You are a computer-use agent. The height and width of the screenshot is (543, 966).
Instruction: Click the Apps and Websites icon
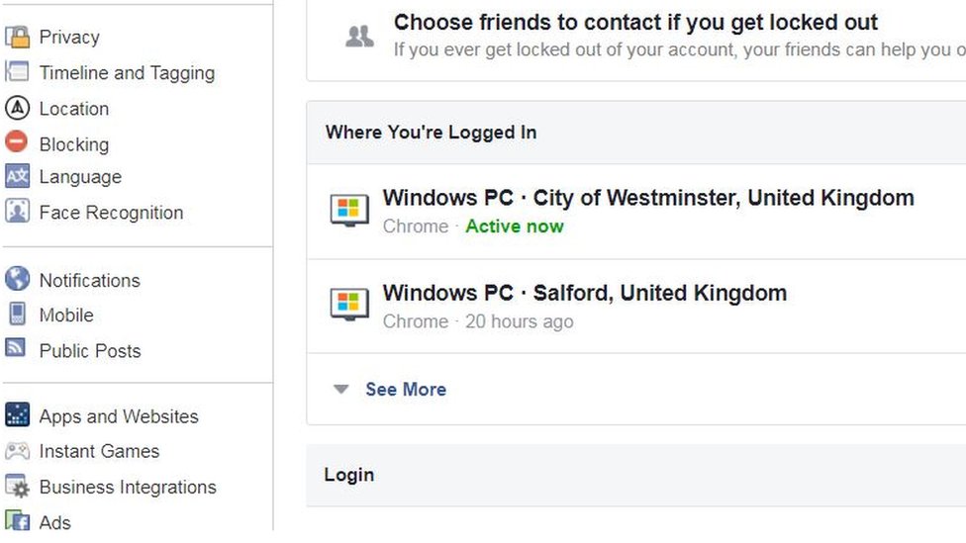point(17,415)
